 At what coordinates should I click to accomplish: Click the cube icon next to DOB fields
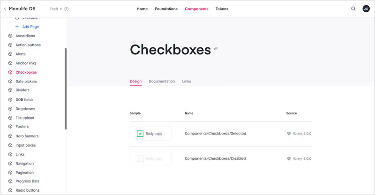(10, 100)
